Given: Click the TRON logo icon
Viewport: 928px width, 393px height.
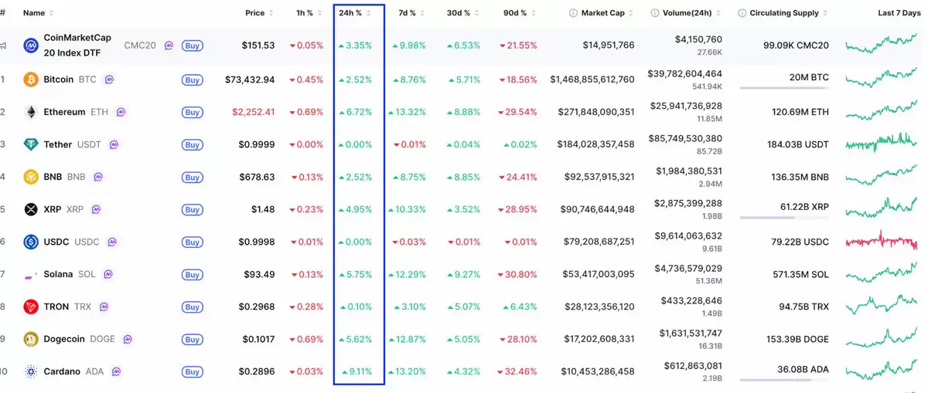Looking at the screenshot, I should [x=31, y=307].
